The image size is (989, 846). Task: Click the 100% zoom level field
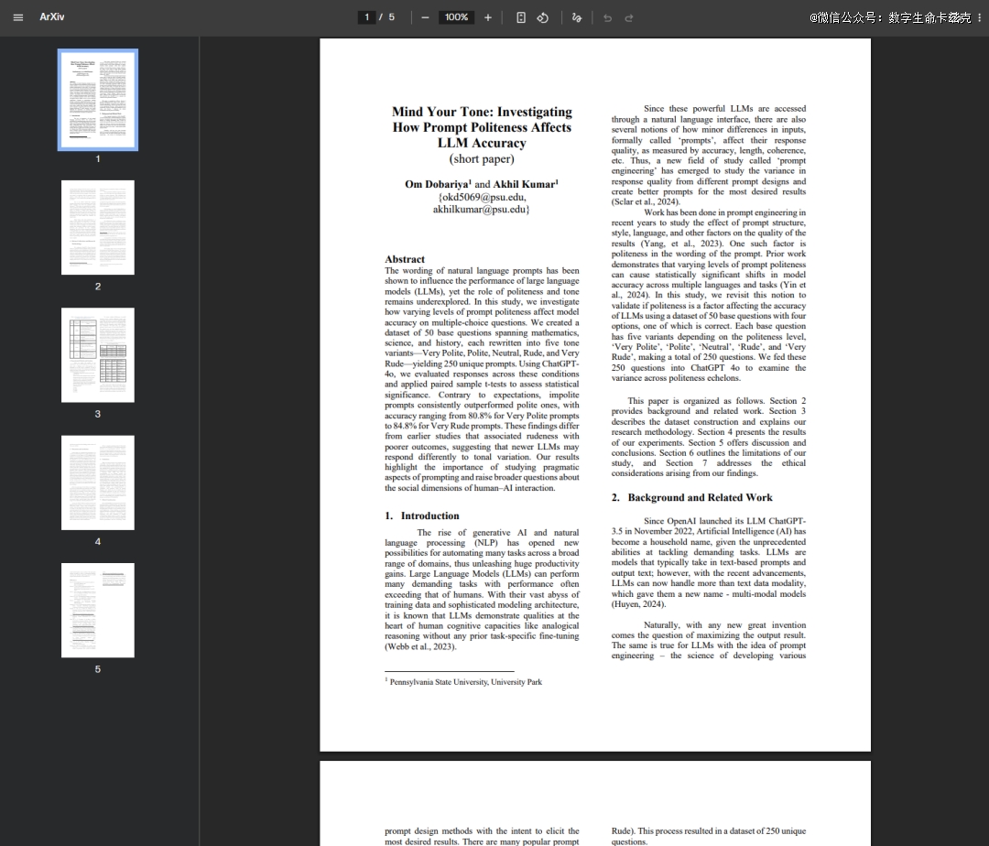tap(456, 17)
